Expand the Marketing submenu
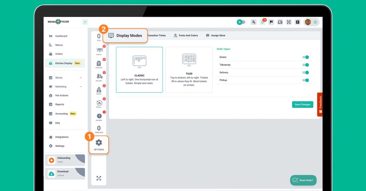The width and height of the screenshot is (366, 191). tap(80, 87)
